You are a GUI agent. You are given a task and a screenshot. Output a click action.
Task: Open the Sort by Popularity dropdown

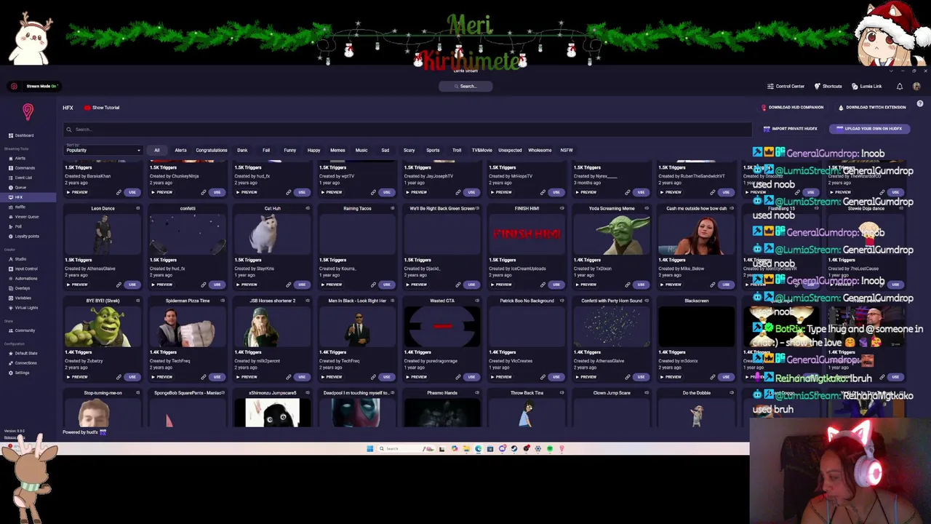pos(103,149)
